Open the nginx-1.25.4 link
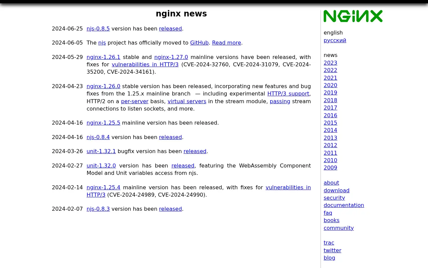Screen dimensions: 428x268 (x=103, y=188)
